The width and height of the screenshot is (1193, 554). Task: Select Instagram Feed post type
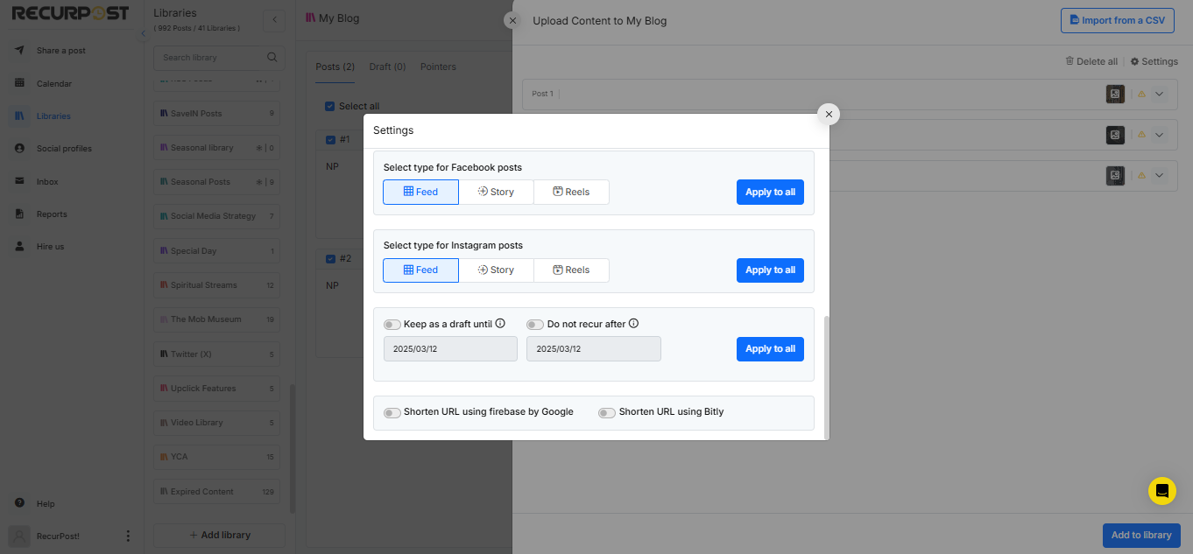(x=420, y=270)
